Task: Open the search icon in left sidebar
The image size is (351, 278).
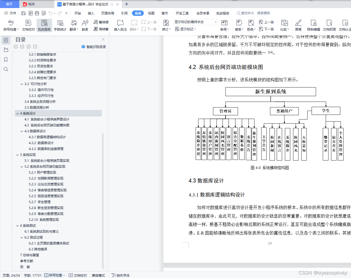Action: (6, 69)
